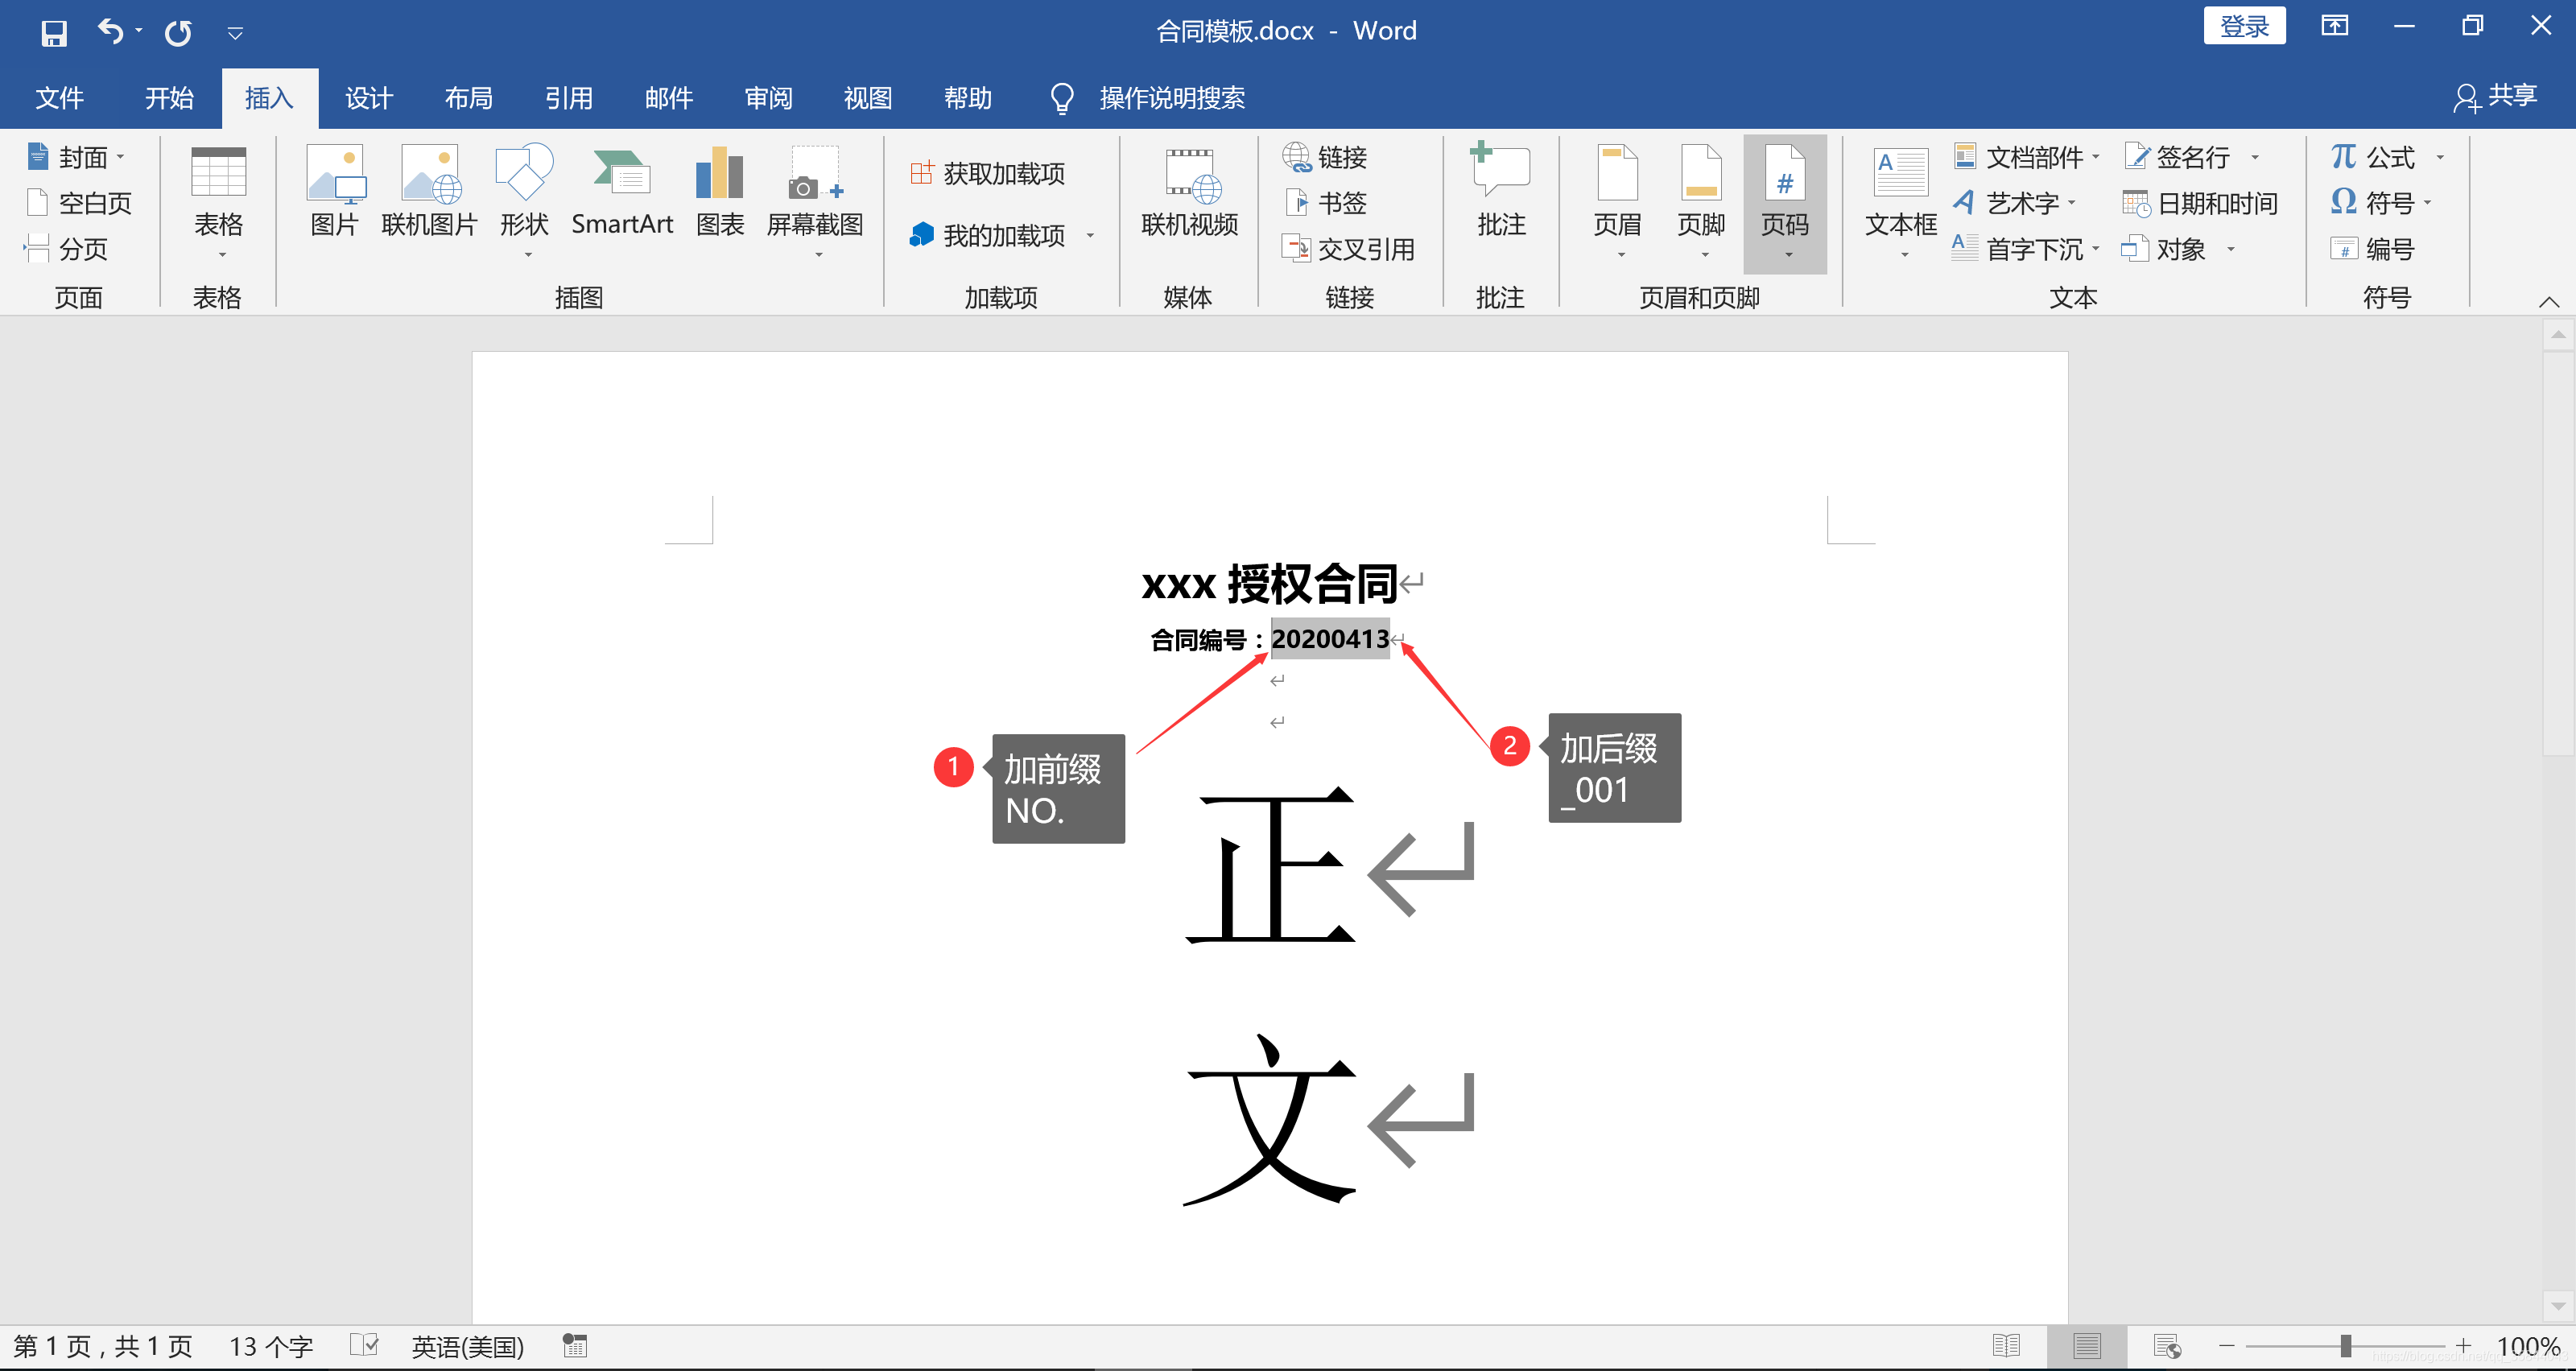
Task: Open the Design (设计) tab
Action: (368, 98)
